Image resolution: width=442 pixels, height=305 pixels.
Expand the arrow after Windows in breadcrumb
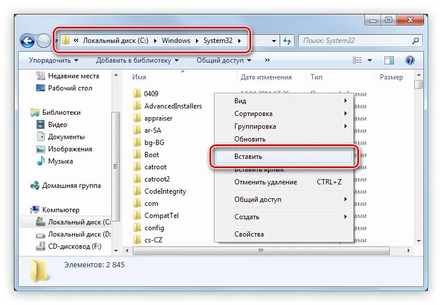(197, 41)
